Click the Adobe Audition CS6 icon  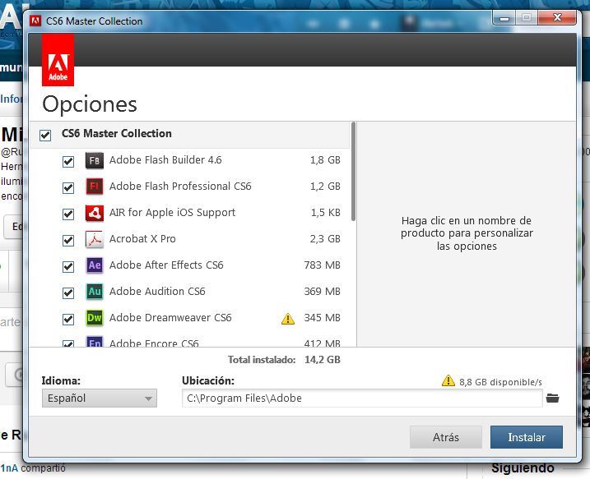[x=95, y=292]
